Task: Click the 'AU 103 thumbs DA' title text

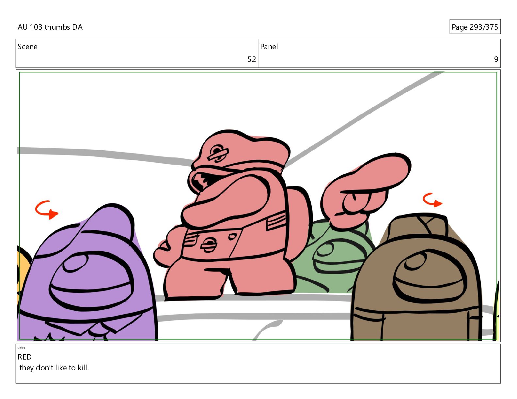Action: coord(50,27)
